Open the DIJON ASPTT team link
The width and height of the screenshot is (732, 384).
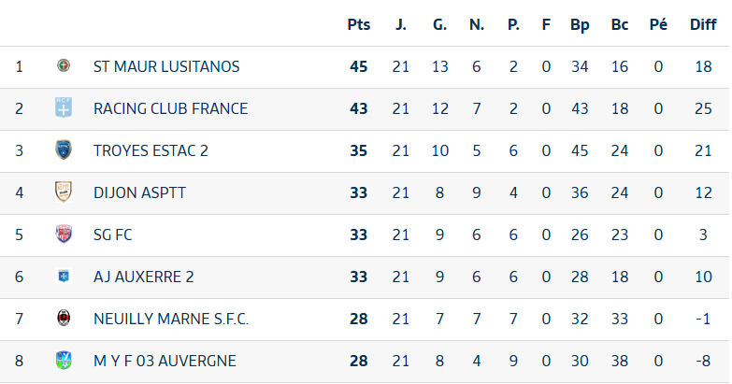pos(139,192)
